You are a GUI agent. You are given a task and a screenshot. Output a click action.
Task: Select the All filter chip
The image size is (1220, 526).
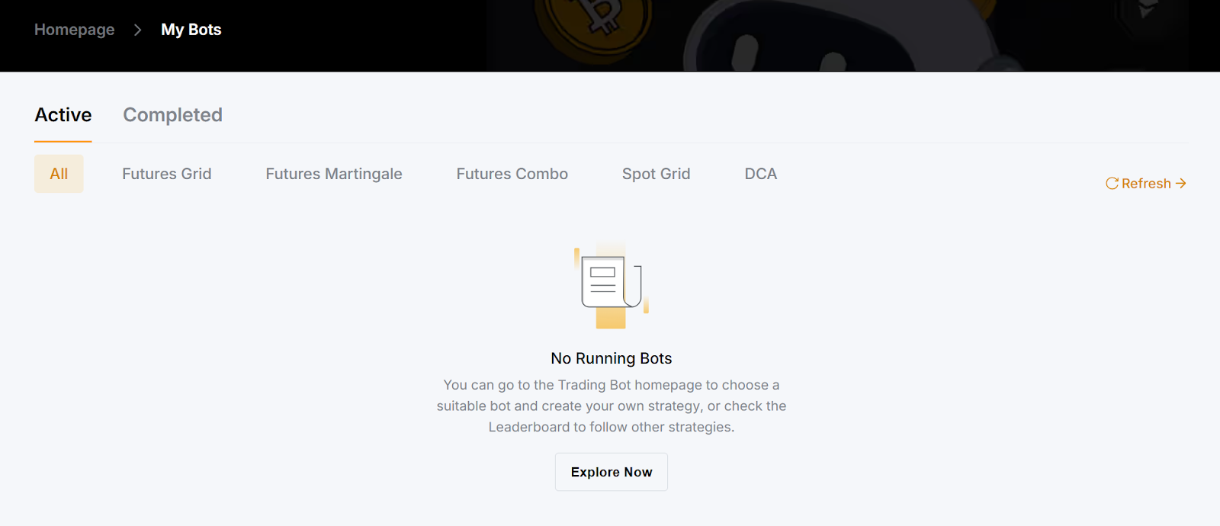(59, 174)
